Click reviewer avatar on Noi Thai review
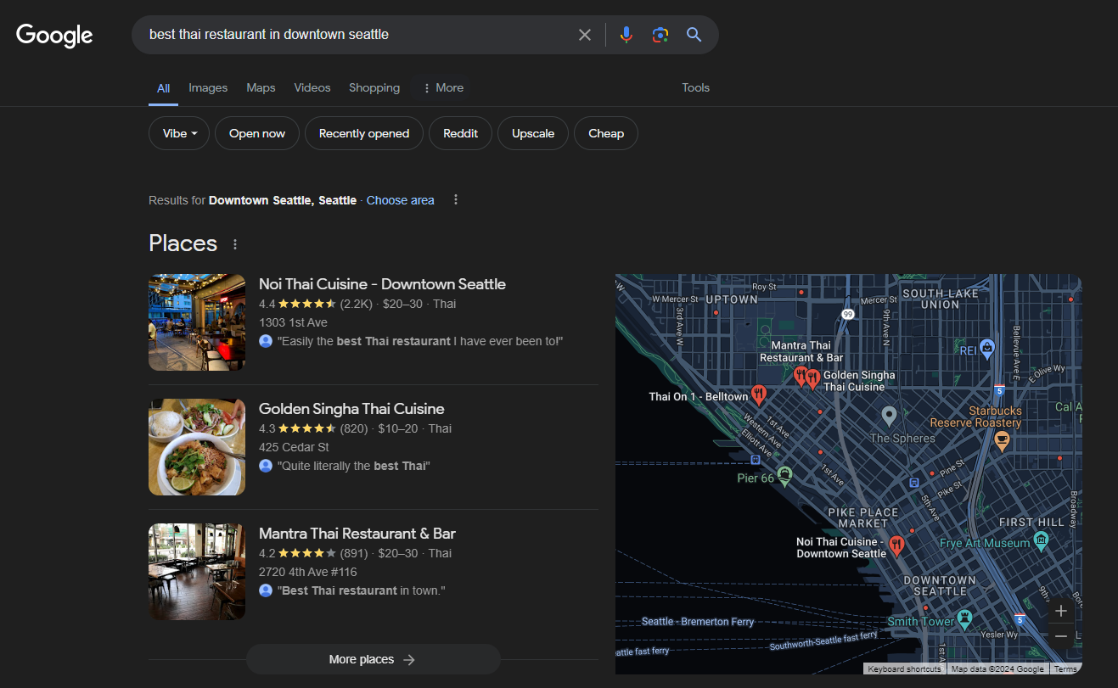 click(266, 341)
